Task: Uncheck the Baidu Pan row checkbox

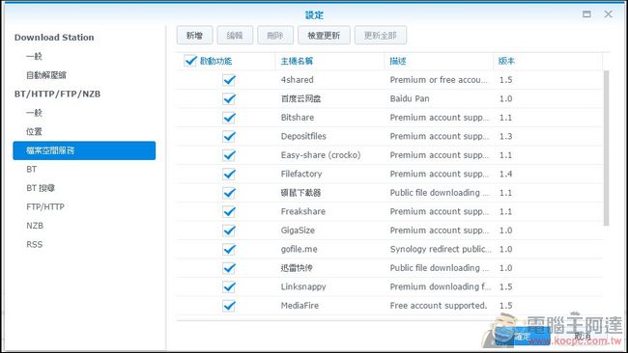Action: click(229, 98)
